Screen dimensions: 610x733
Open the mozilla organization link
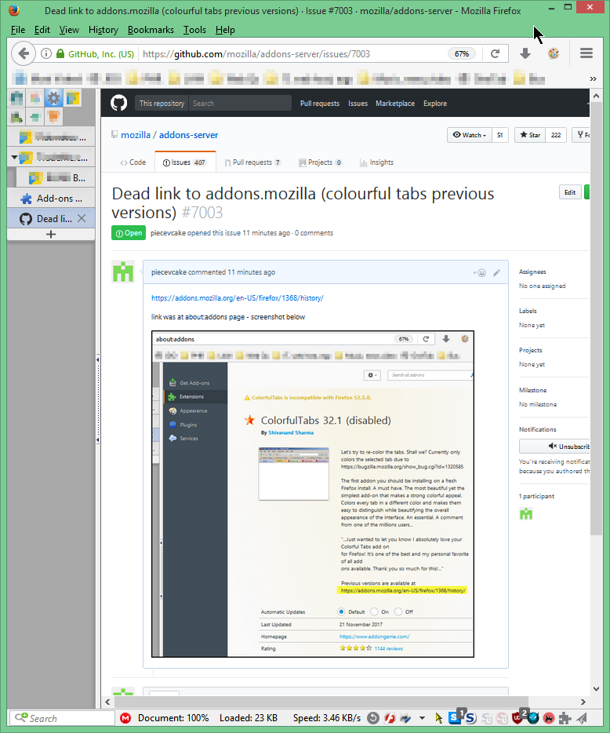[136, 135]
